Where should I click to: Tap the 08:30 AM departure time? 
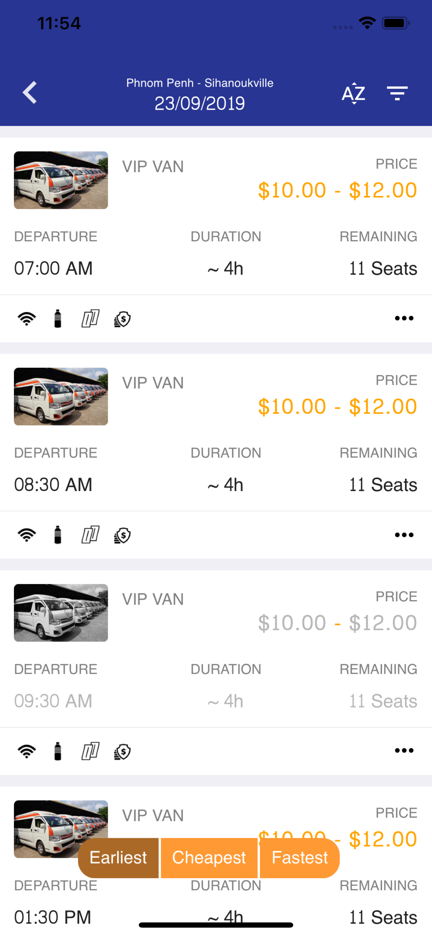click(x=53, y=485)
